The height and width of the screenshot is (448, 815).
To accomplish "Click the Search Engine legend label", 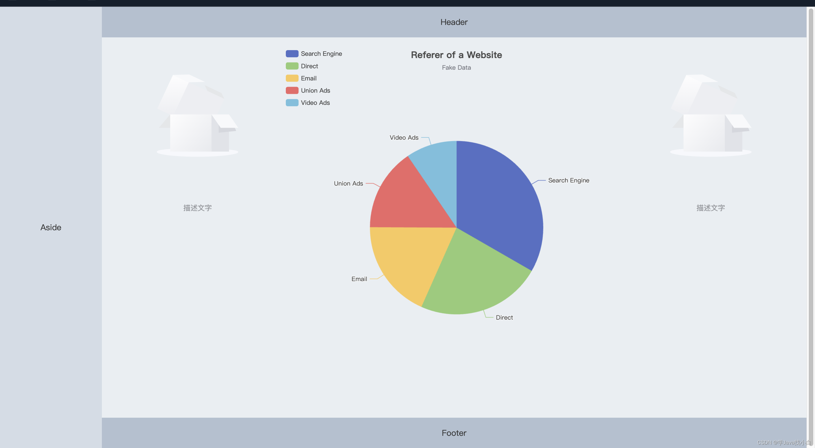I will pos(321,54).
